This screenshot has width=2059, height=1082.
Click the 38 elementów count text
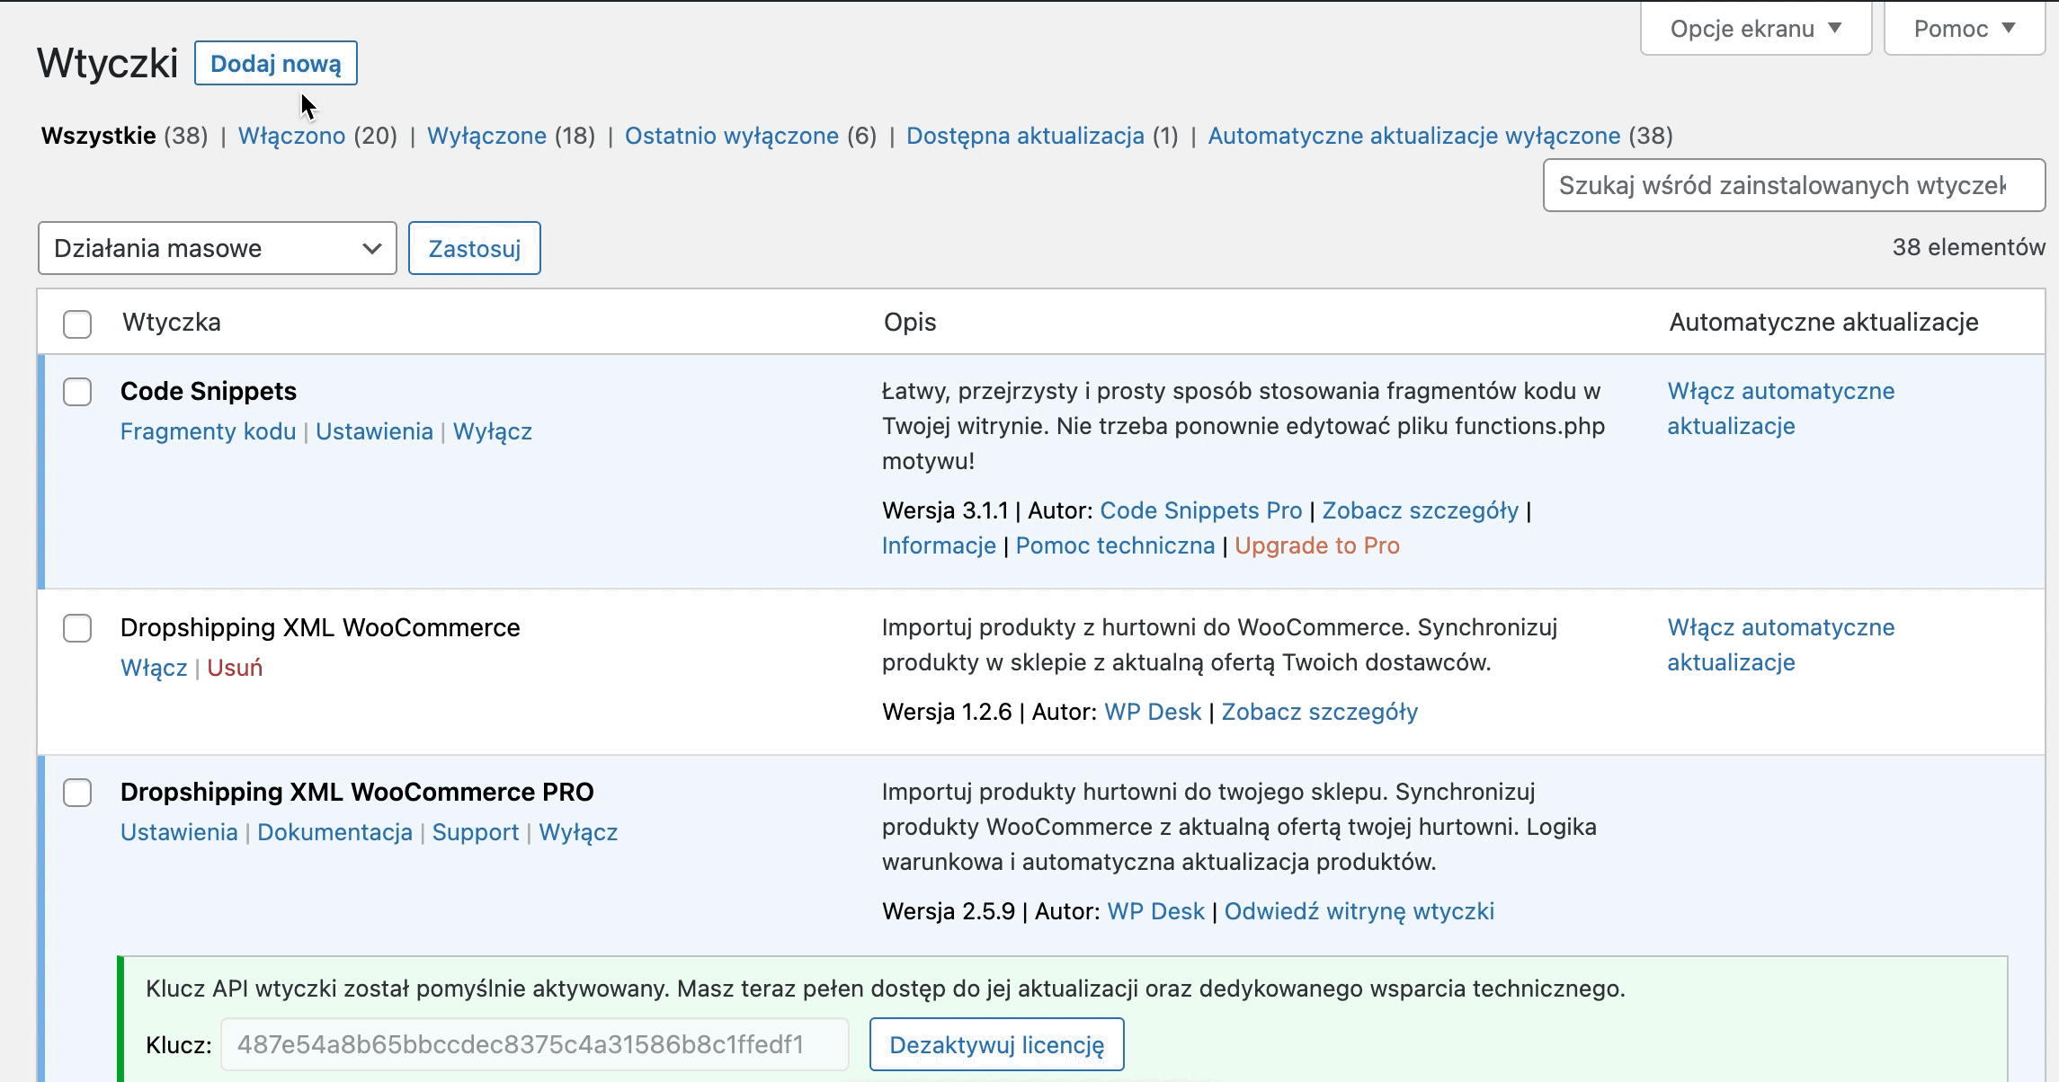click(1968, 247)
